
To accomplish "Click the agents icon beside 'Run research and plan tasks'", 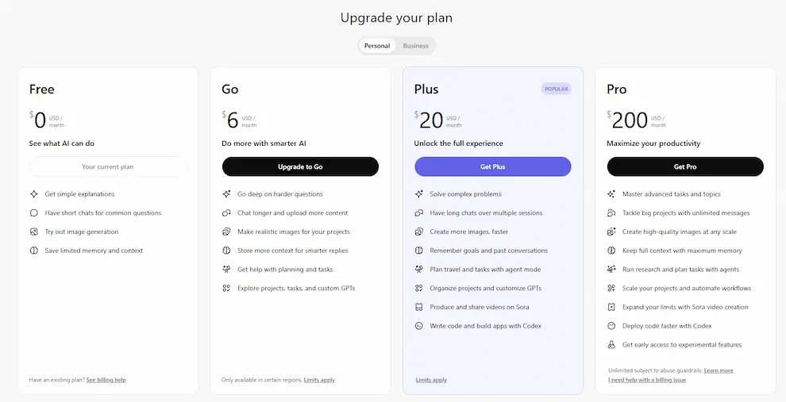I will point(611,270).
